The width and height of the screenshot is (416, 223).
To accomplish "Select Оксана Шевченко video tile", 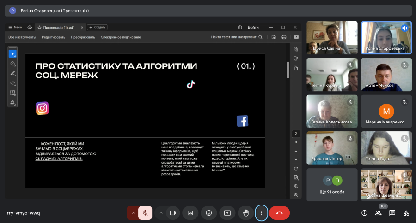I will [386, 185].
